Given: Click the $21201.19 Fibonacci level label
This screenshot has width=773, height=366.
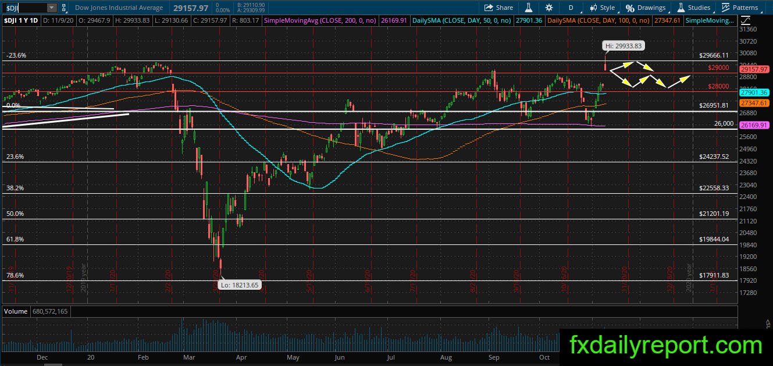Looking at the screenshot, I should click(714, 214).
